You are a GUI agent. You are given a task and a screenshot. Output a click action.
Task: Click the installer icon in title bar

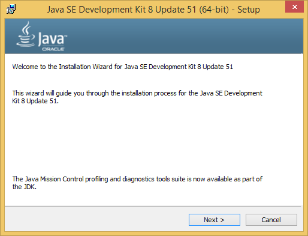coord(11,9)
